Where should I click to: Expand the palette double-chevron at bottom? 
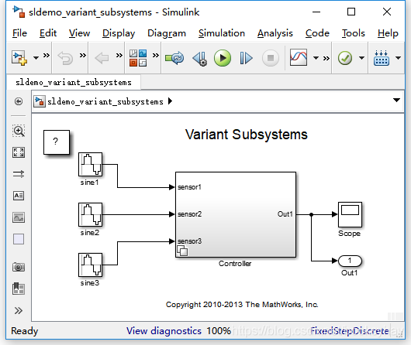pyautogui.click(x=19, y=311)
